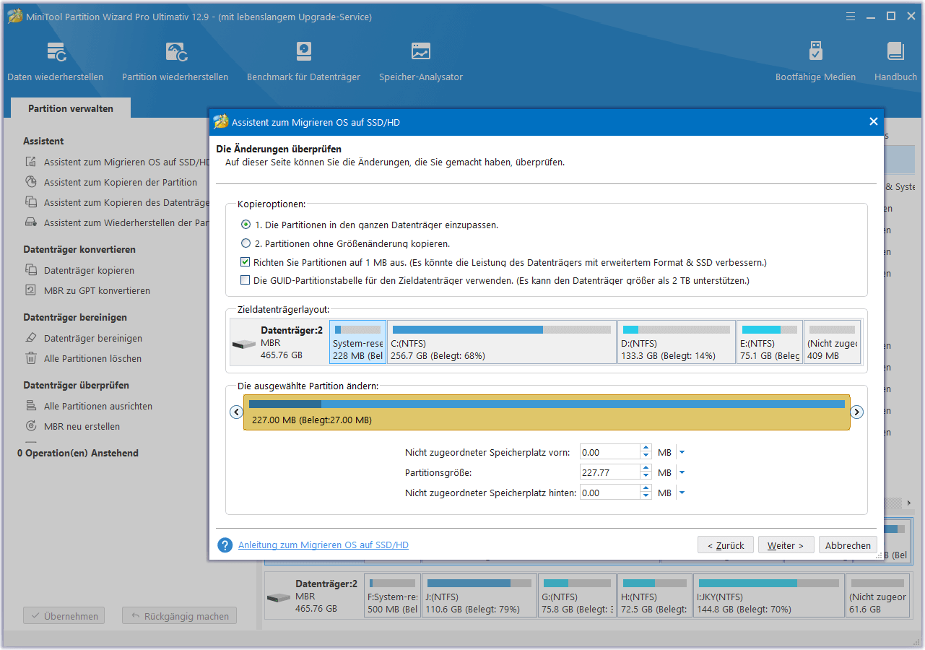Close the migration wizard dialog
This screenshot has height=650, width=925.
click(x=873, y=122)
